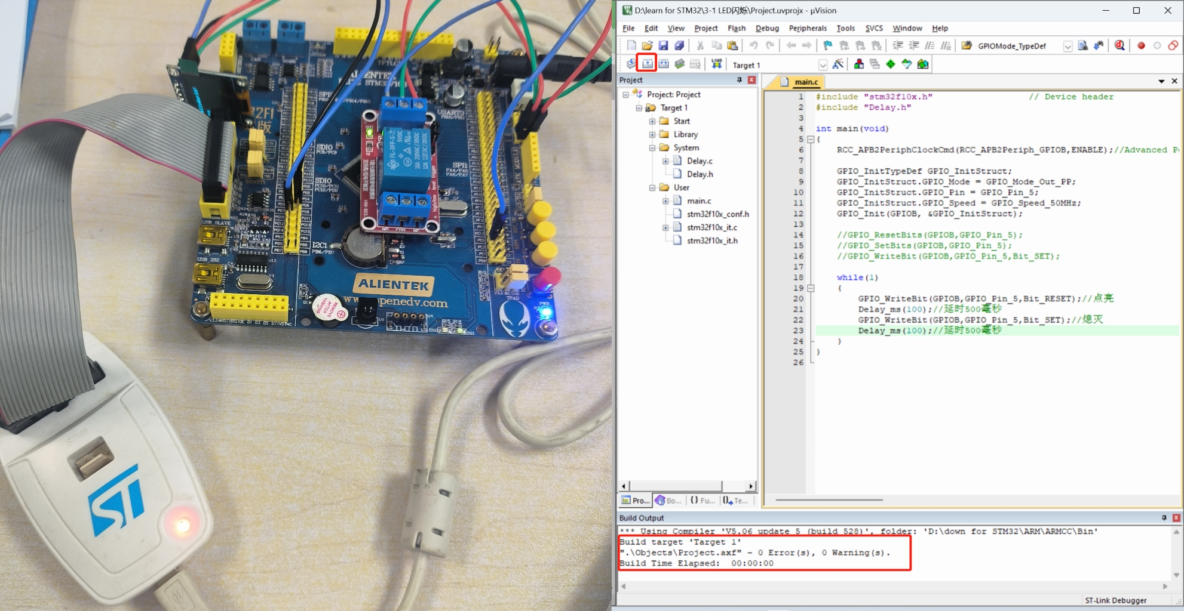Switch to the Books panel tab

point(668,501)
